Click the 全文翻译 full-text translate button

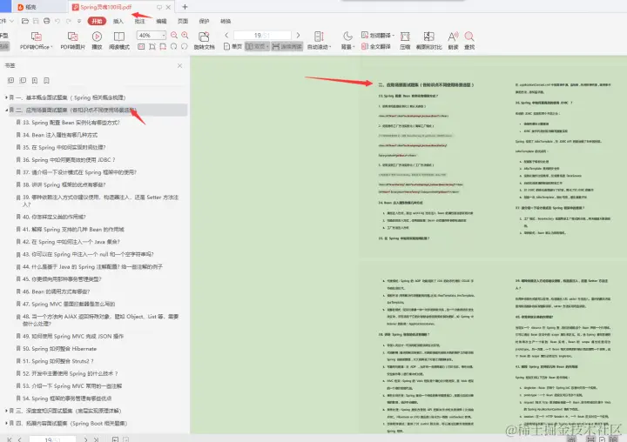click(376, 47)
